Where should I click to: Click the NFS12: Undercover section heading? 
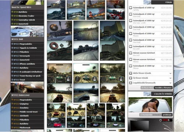[x=21, y=95]
